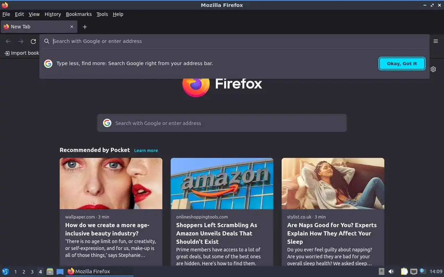Screen dimensions: 444x277
Task: Click Import bookmarks toolbar button
Action: (x=22, y=53)
